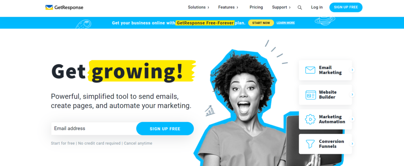Expand the Solutions menu
The width and height of the screenshot is (404, 166).
tap(198, 7)
